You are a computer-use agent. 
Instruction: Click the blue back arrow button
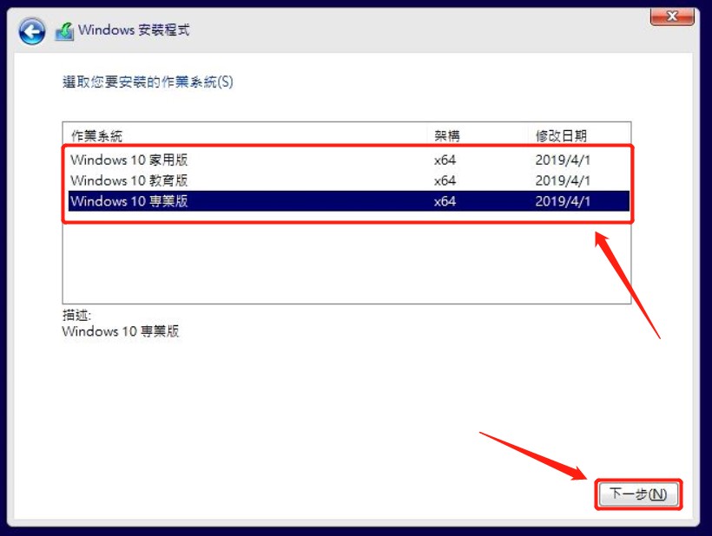[x=32, y=32]
